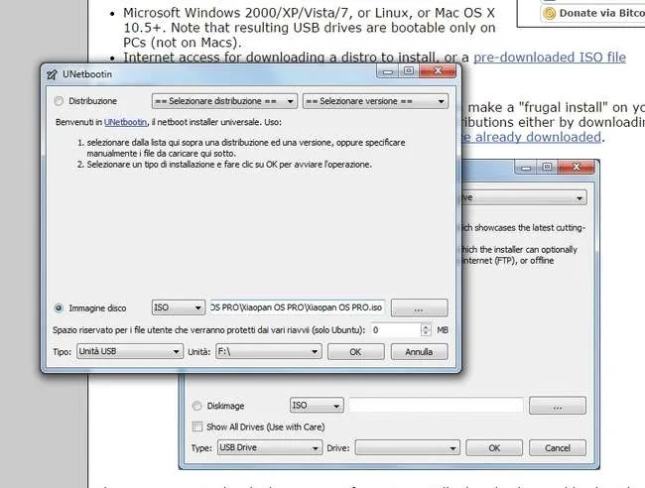
Task: Click 'selezionare dalla lista qui sopra' instruction
Action: point(246,148)
